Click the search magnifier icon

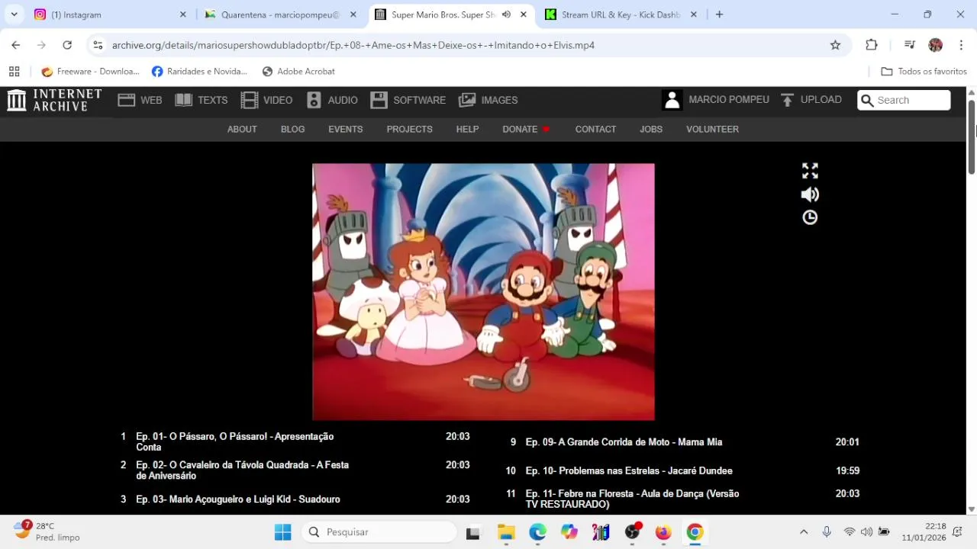[x=867, y=100]
